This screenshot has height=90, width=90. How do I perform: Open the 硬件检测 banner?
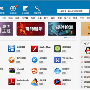pyautogui.click(x=62, y=29)
